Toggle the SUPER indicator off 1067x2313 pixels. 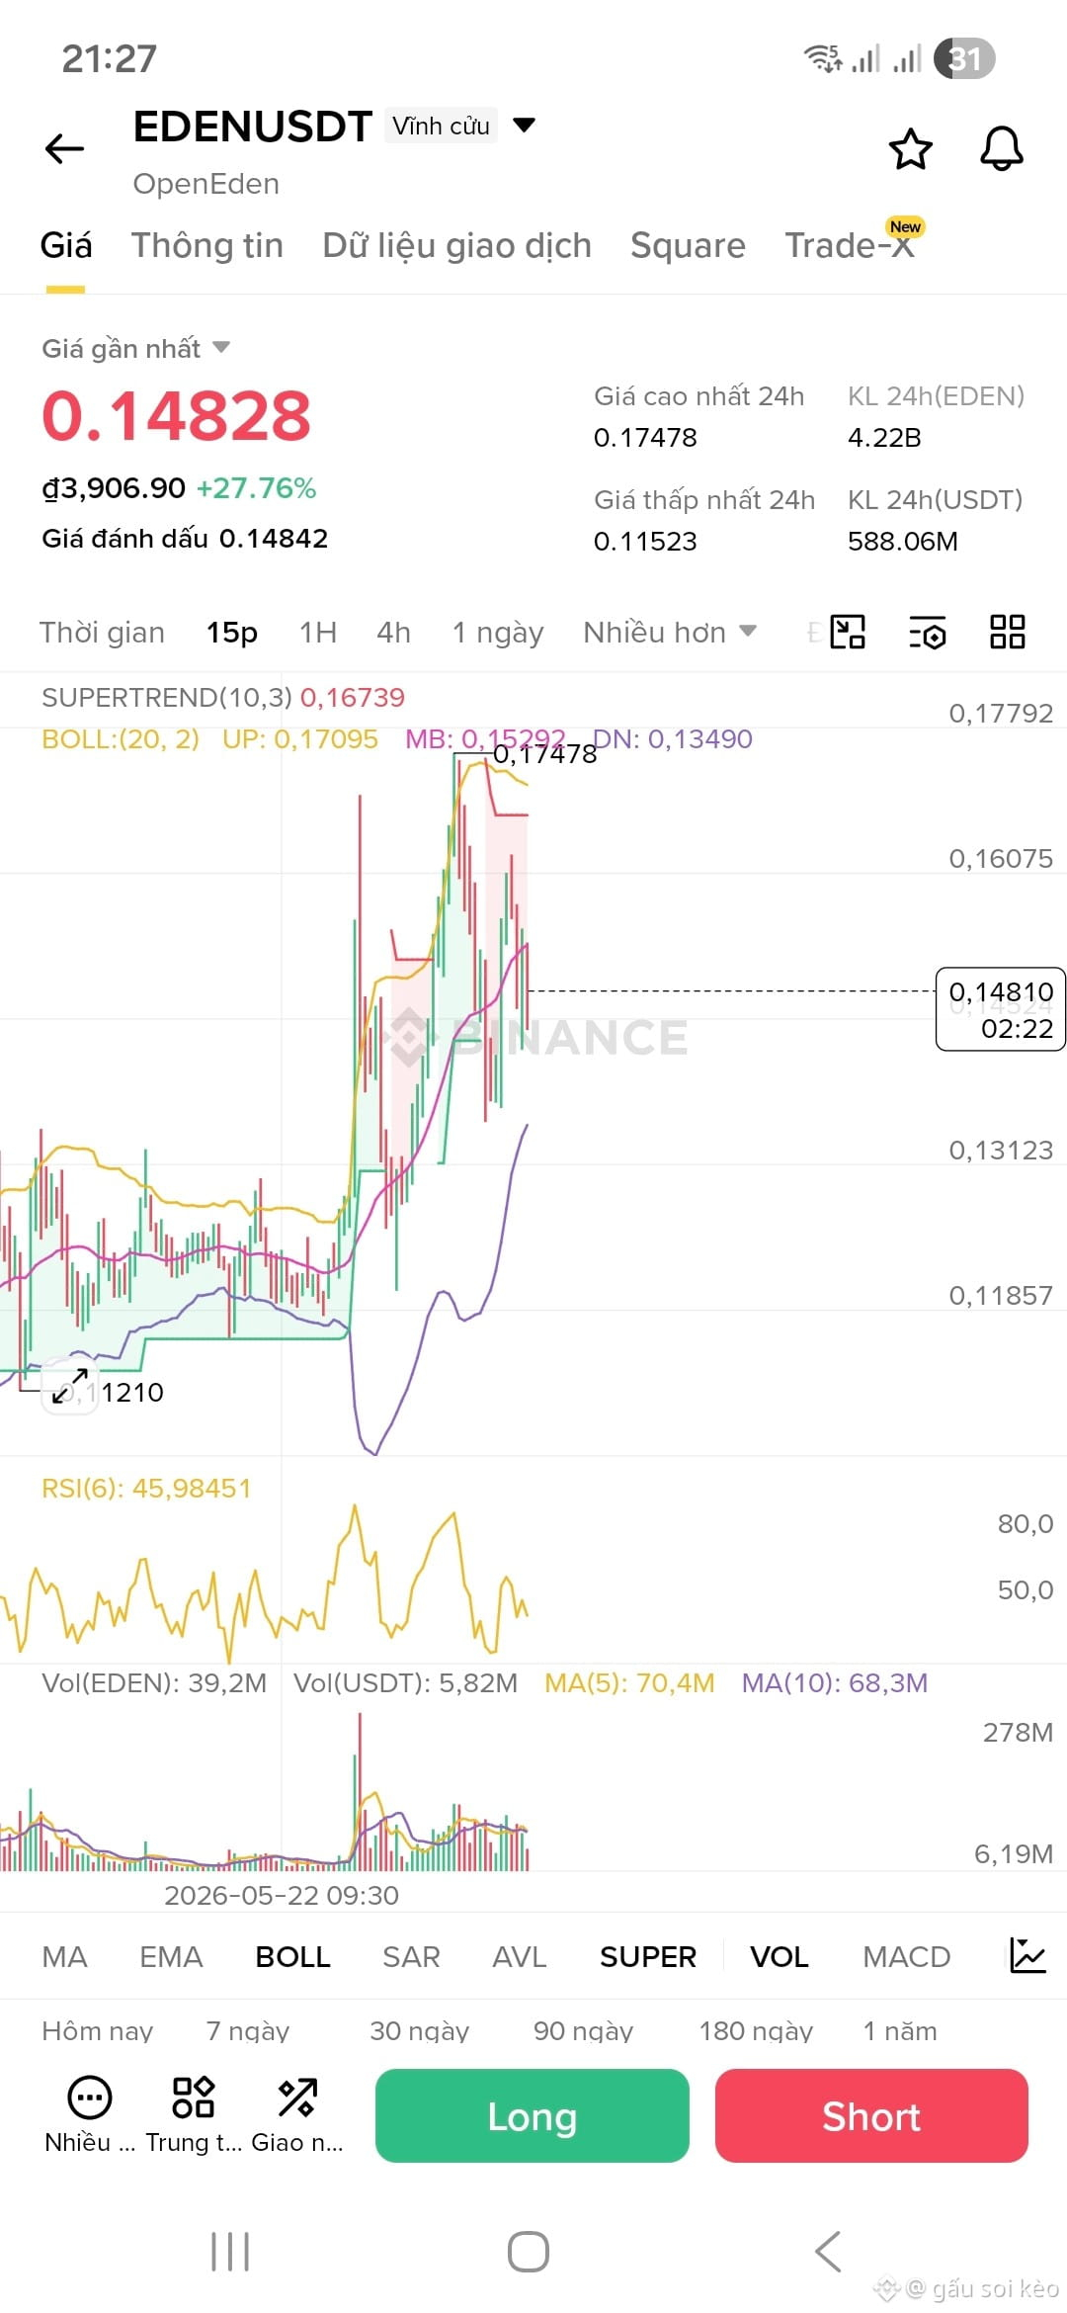pyautogui.click(x=648, y=1956)
